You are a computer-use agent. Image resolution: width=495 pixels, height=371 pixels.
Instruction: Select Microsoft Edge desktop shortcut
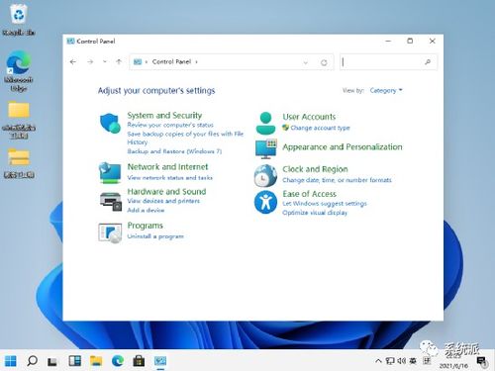coord(19,71)
